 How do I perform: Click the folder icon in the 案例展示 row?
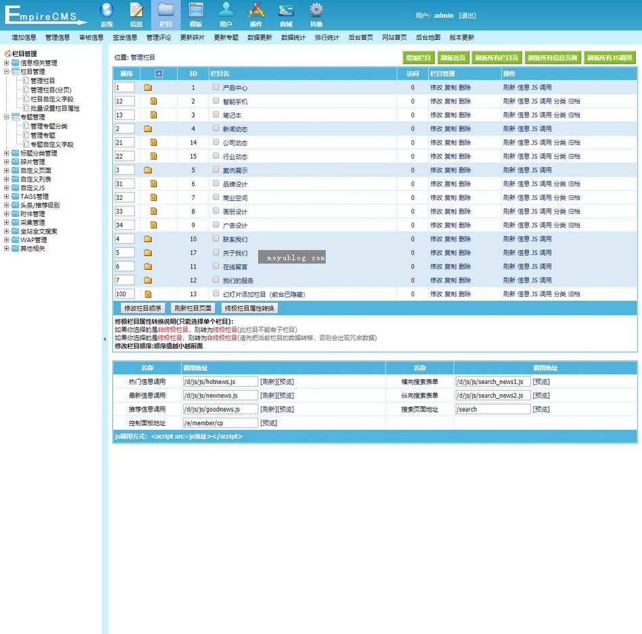pos(148,170)
